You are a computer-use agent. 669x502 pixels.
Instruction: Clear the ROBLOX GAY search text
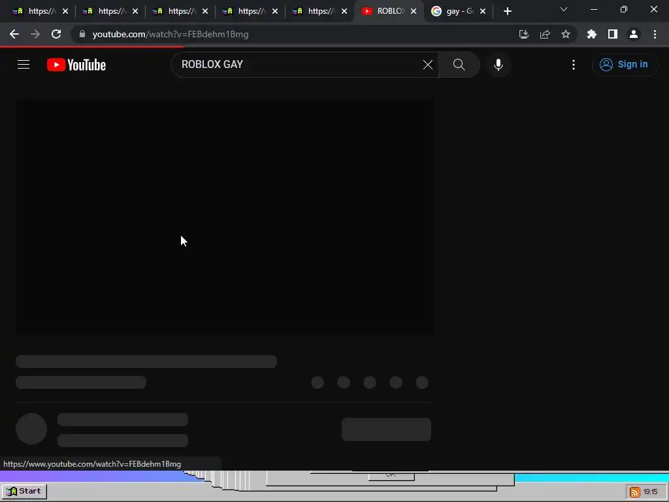click(427, 65)
